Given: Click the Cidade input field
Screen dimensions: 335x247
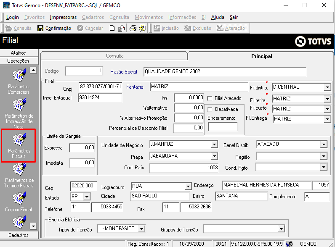Looking at the screenshot, I should [x=160, y=196].
